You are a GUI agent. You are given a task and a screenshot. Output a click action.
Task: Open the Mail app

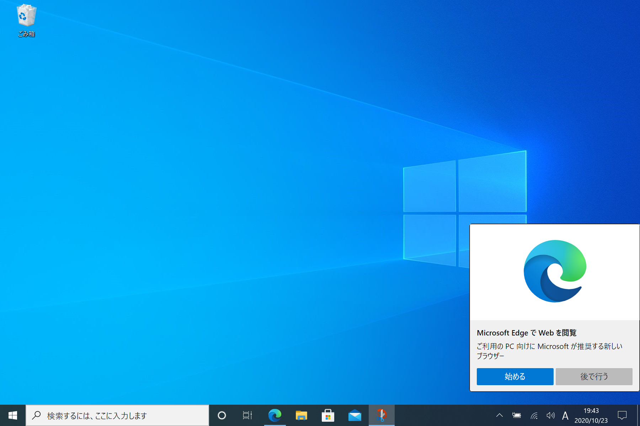[355, 415]
